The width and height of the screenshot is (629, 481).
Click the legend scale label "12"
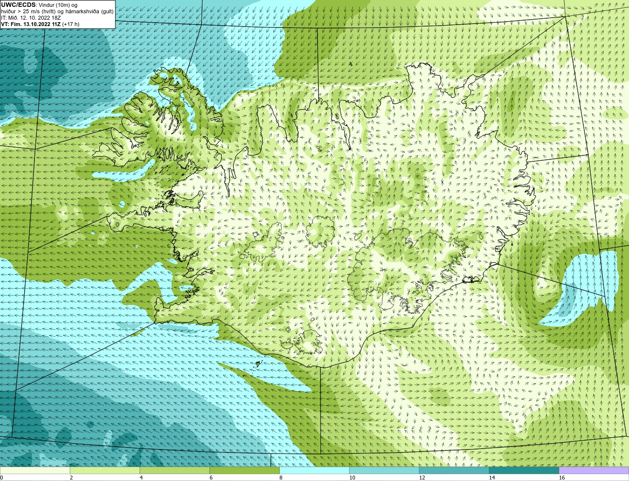coord(422,478)
